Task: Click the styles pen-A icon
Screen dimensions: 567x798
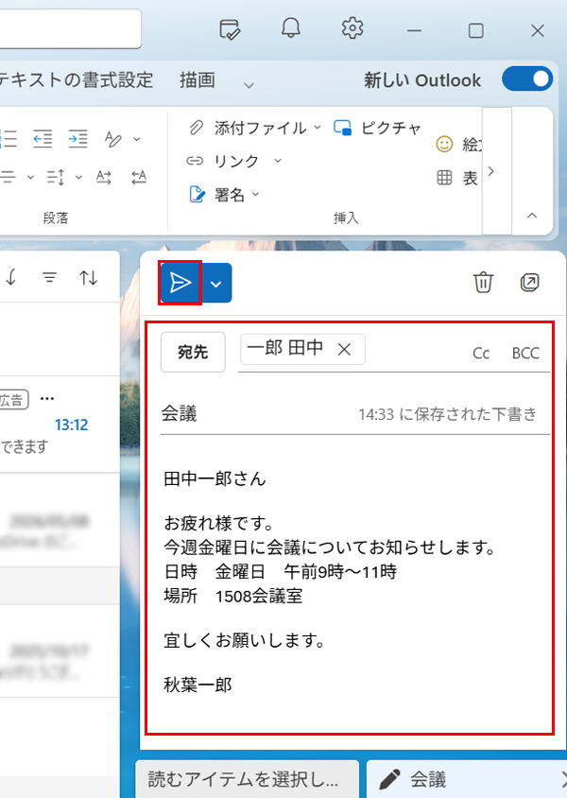Action: (x=112, y=138)
